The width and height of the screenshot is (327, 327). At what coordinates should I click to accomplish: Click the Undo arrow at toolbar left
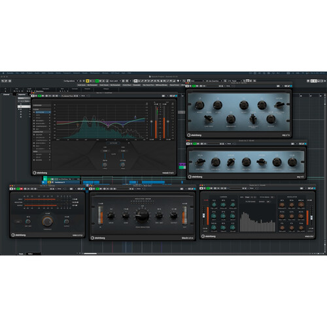(3, 81)
